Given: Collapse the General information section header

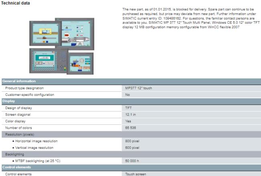Looking at the screenshot, I should tap(20, 81).
